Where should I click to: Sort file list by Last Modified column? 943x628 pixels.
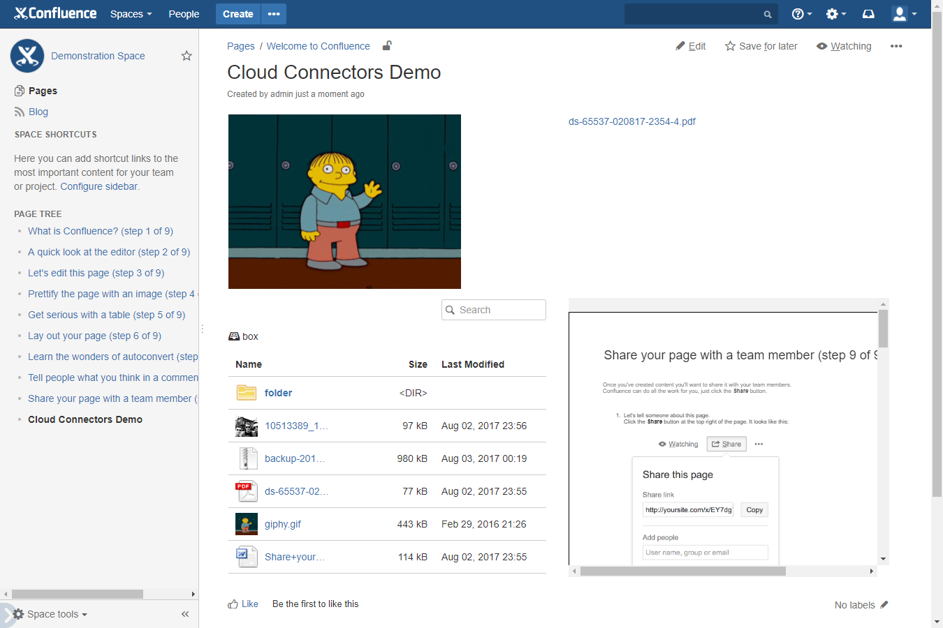(x=473, y=364)
